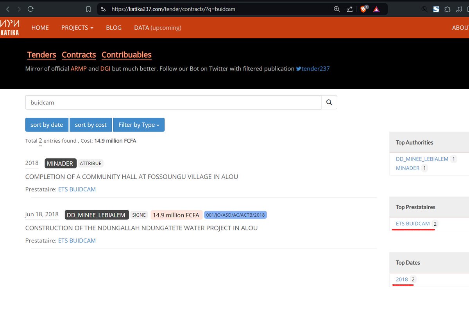Click the ATTRIBUE status tag
The height and width of the screenshot is (327, 469).
click(x=91, y=163)
